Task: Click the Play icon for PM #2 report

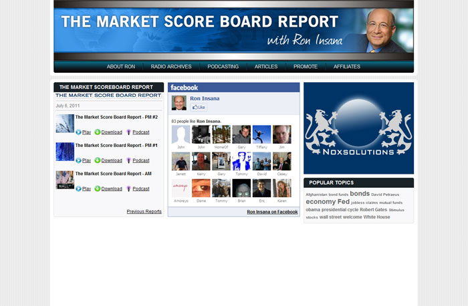Action: click(x=78, y=132)
